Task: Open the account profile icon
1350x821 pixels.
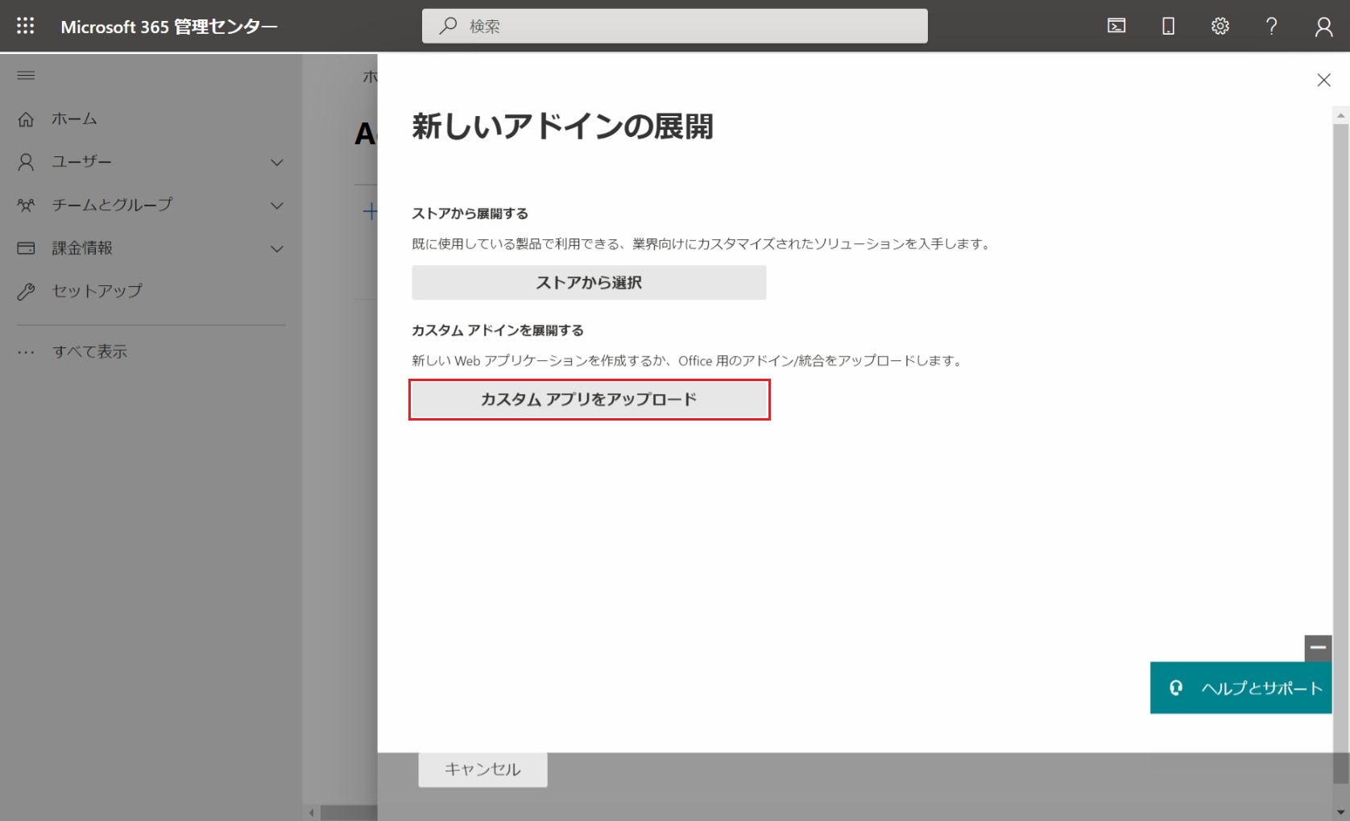Action: pyautogui.click(x=1323, y=27)
